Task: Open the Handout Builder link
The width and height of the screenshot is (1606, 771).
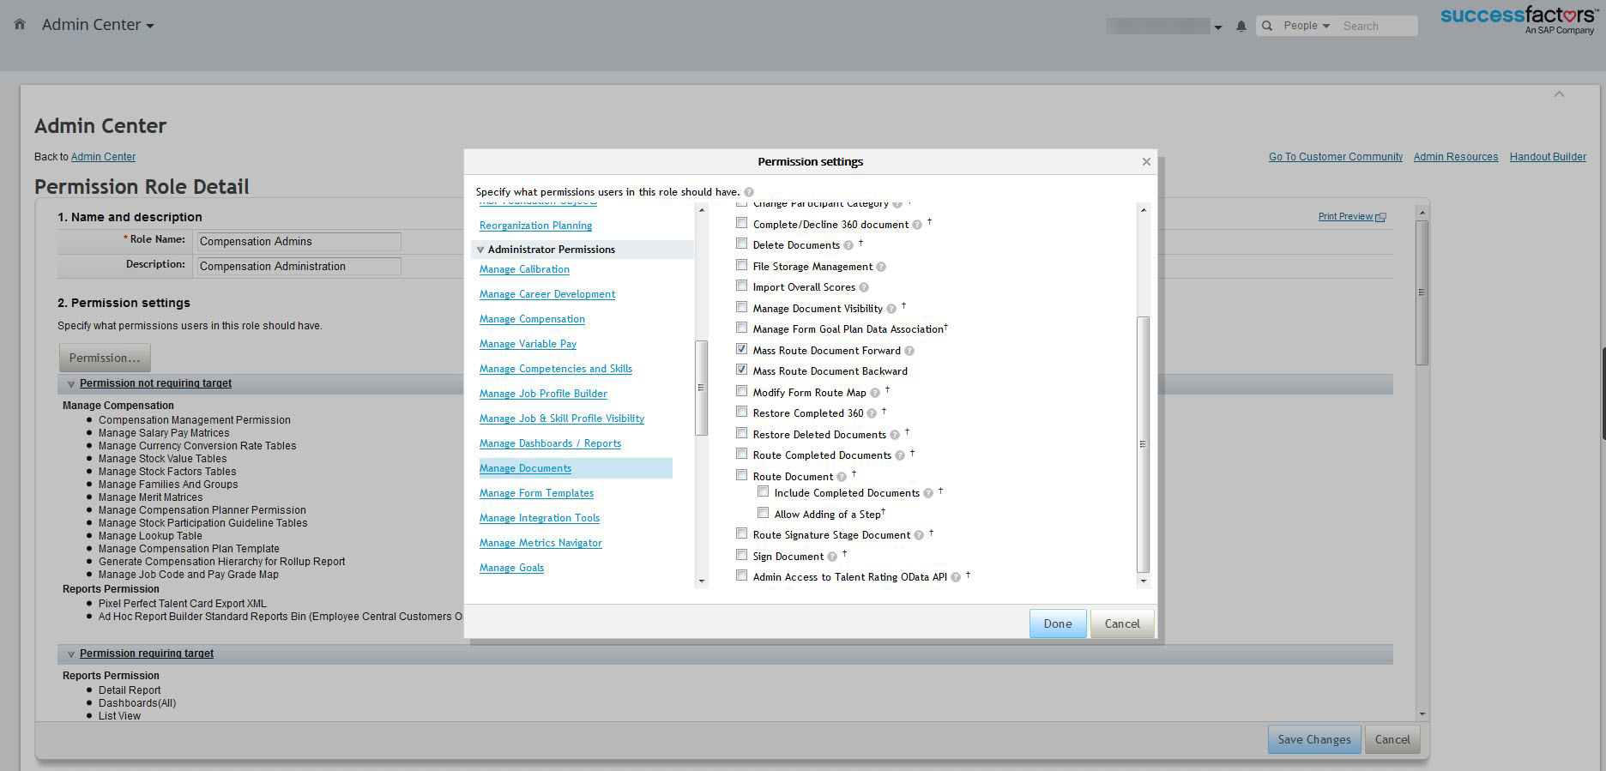Action: (1548, 157)
